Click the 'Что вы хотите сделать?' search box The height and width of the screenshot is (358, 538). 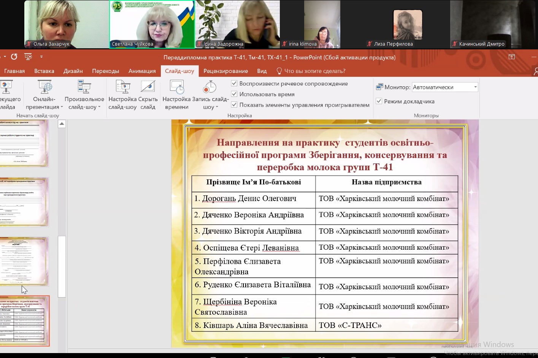coord(314,71)
